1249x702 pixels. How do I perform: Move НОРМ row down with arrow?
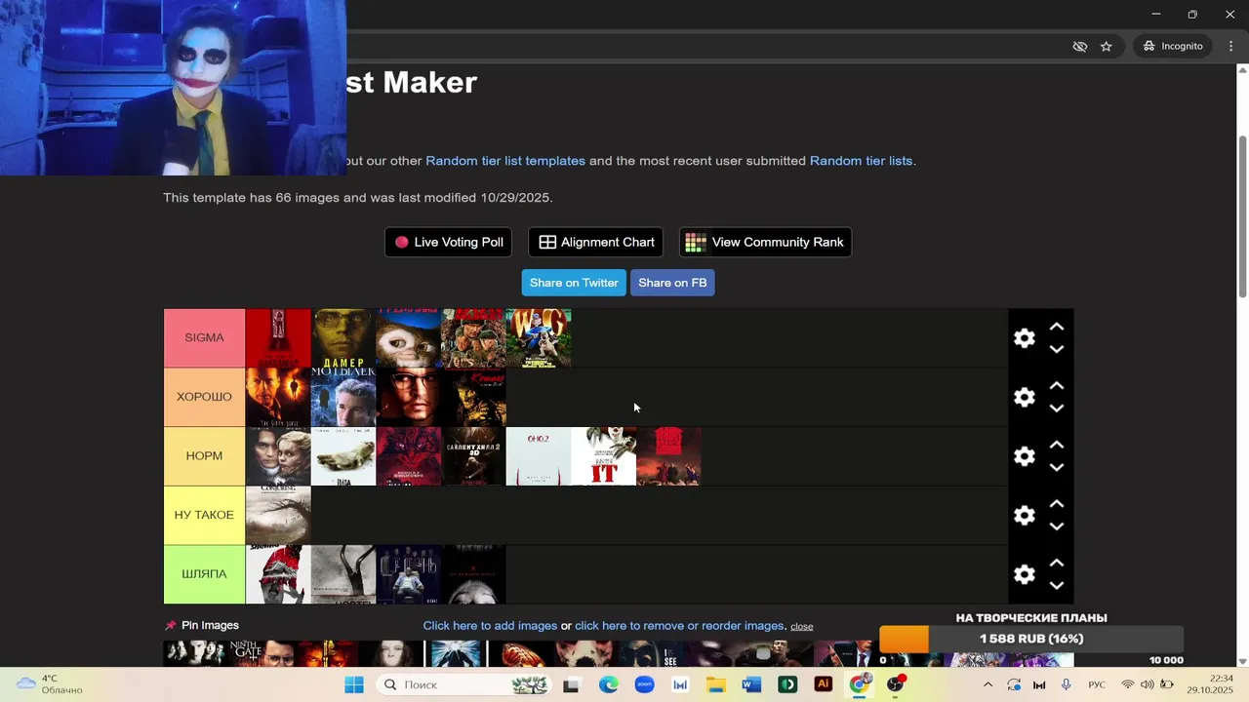pyautogui.click(x=1057, y=468)
